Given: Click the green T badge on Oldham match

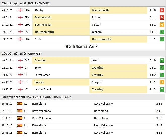Looking at the screenshot, I should coord(162,32).
